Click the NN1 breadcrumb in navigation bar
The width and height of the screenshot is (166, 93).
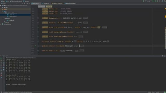click(x=3, y=1)
